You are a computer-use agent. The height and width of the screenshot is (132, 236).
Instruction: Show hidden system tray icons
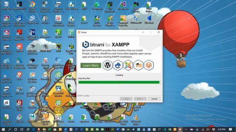(186, 129)
